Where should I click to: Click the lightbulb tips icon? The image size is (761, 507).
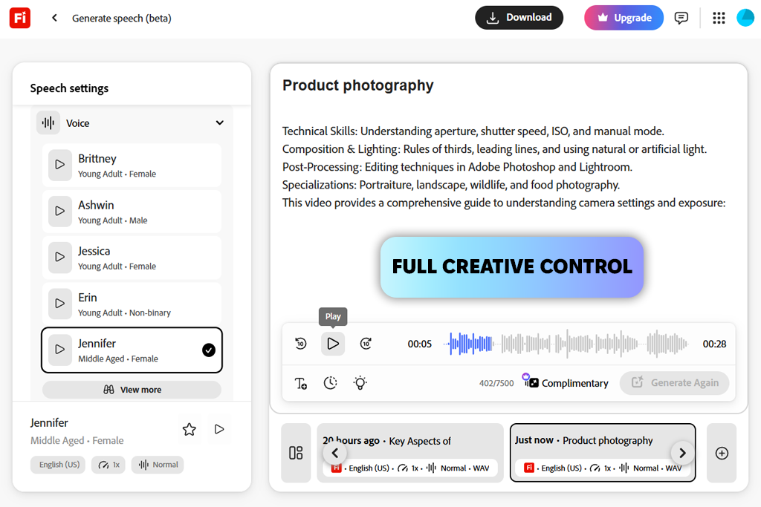click(x=360, y=383)
